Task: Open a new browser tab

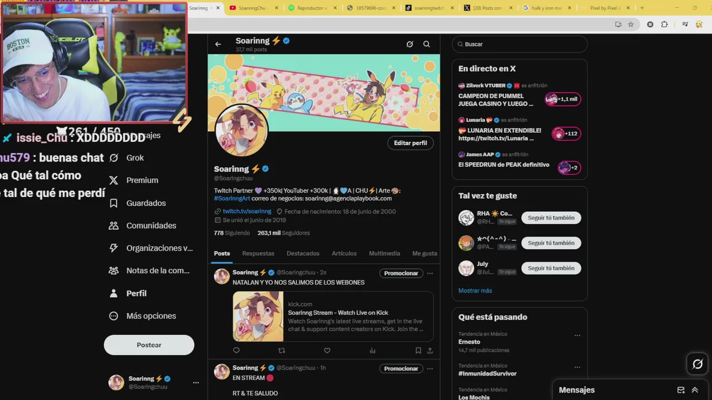Action: (x=642, y=8)
